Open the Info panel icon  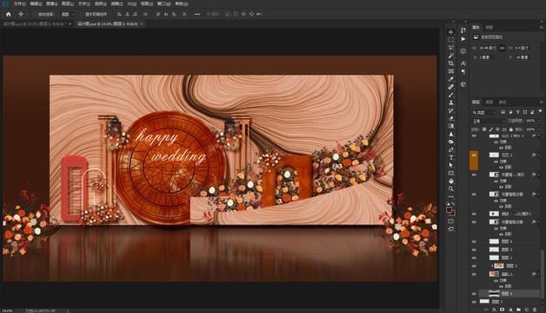tap(463, 51)
